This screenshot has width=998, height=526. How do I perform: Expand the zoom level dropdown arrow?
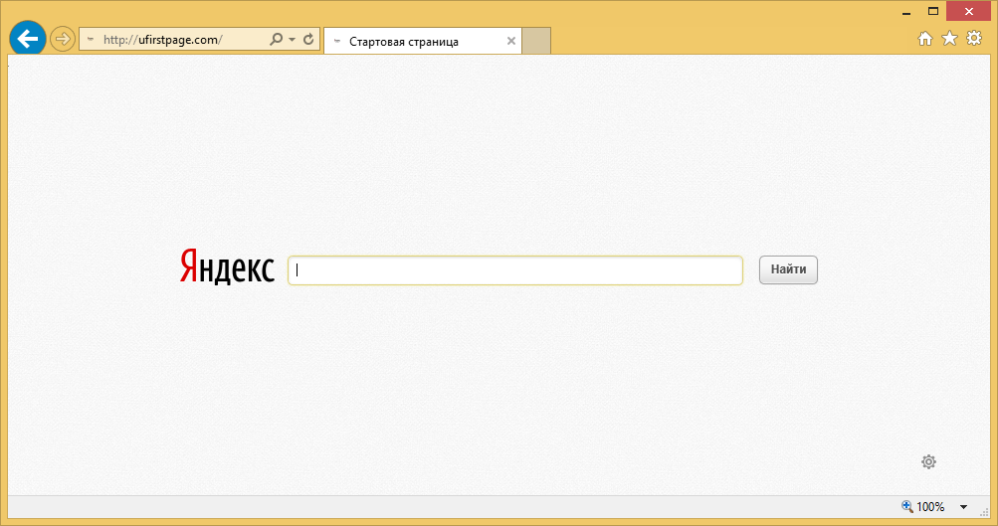point(963,507)
